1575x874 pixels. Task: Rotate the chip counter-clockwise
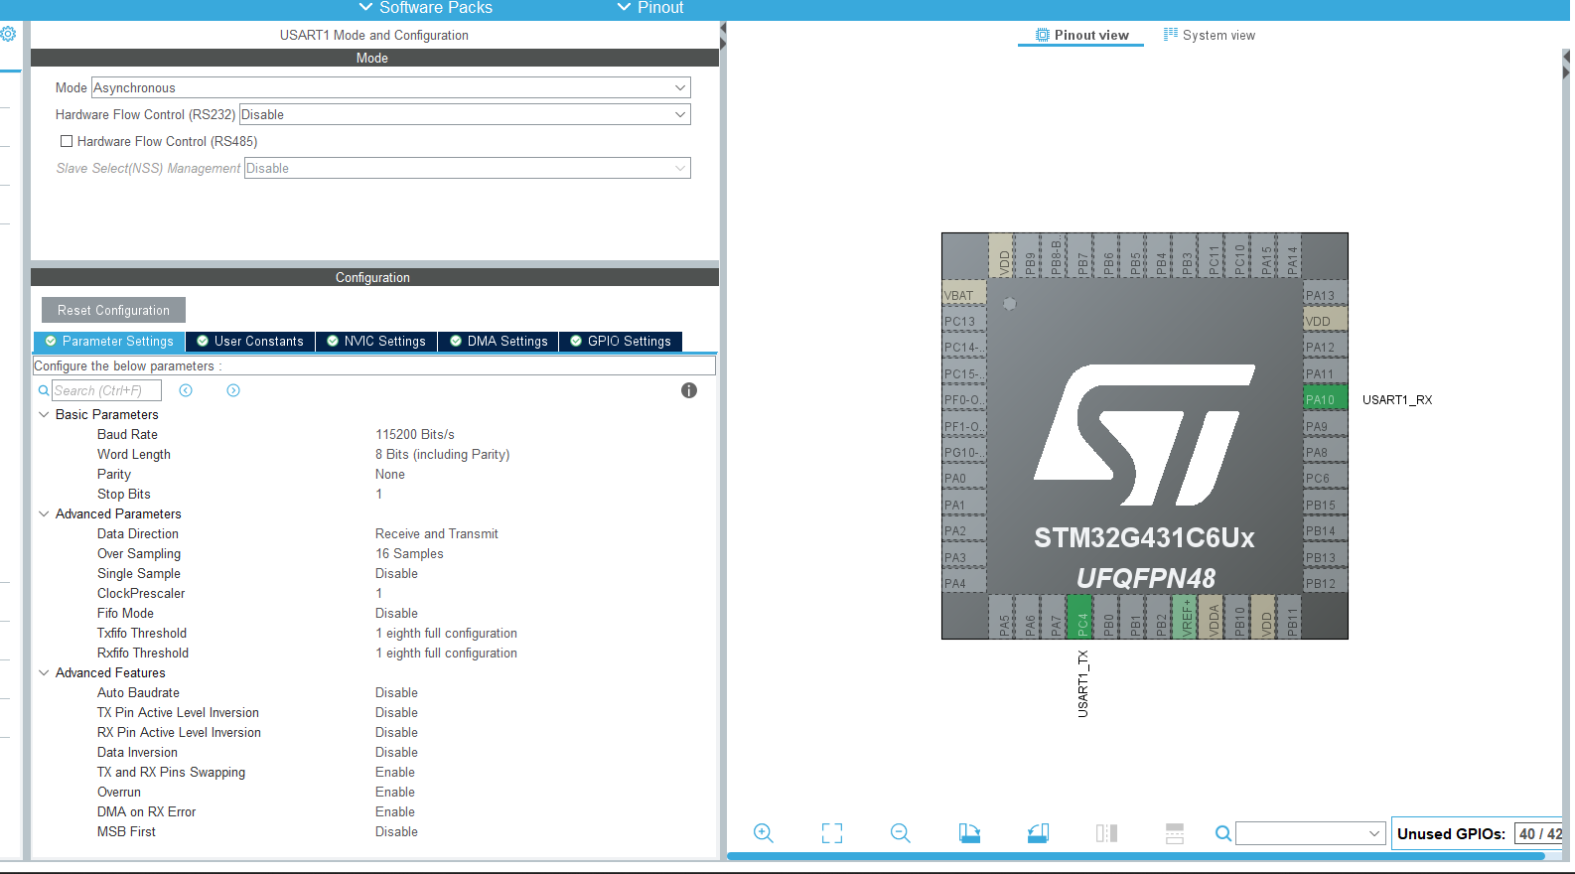1038,833
